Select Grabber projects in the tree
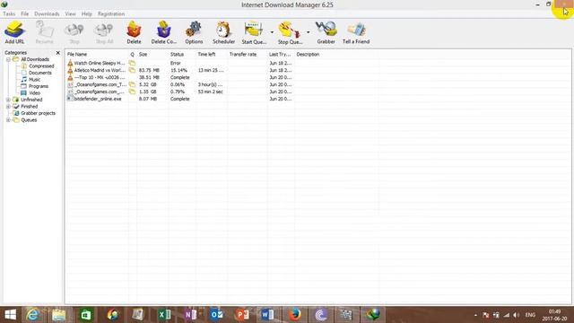The width and height of the screenshot is (574, 323). 38,113
